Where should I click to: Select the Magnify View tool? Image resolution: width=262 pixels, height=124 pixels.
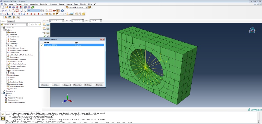(10, 11)
